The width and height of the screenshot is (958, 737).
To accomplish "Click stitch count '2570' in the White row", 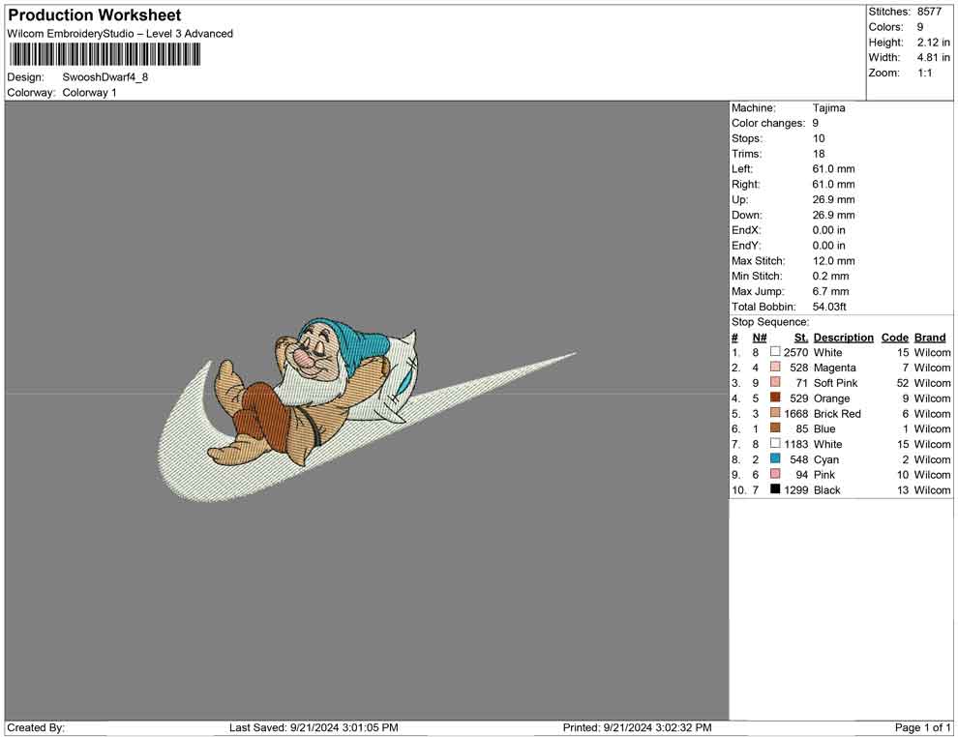I will click(795, 352).
